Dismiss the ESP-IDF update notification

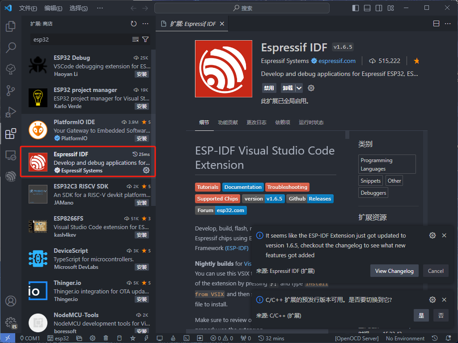click(x=444, y=235)
